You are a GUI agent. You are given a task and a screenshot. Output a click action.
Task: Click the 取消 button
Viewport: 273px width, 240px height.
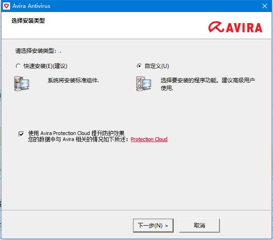(x=200, y=226)
